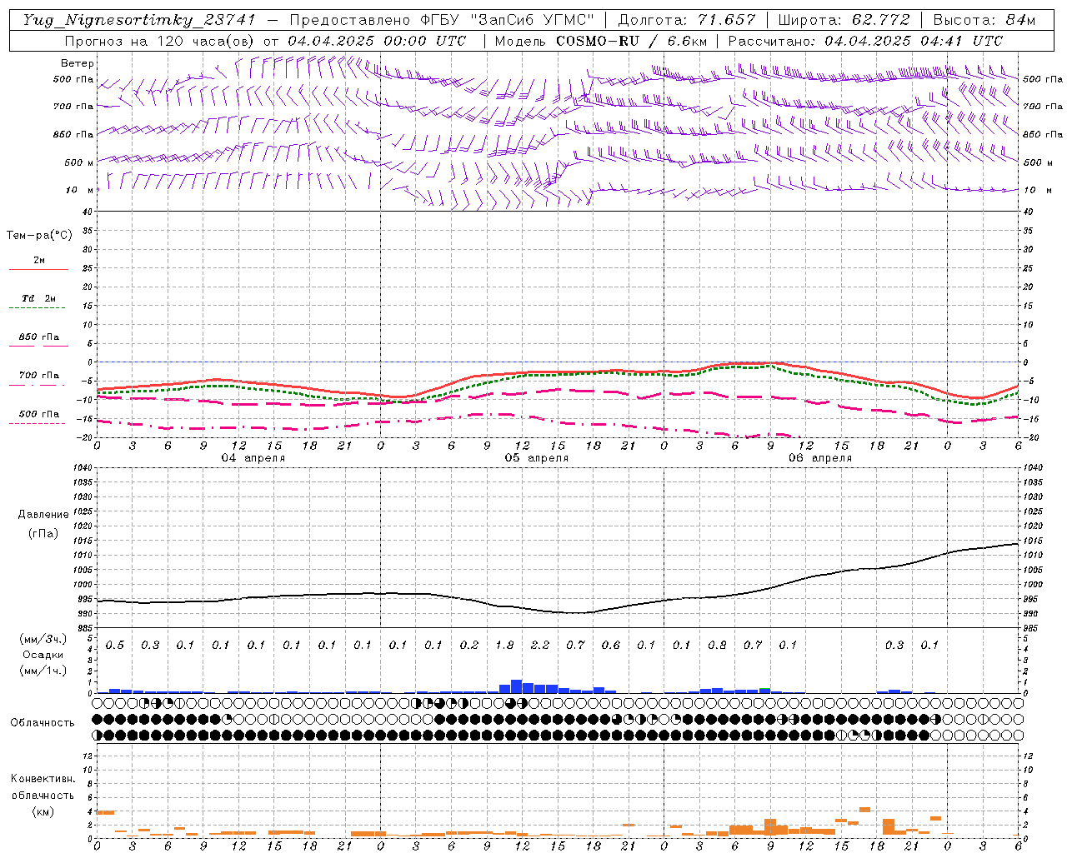
Task: Click 'Прогноз на 120 часа(ов)' header text
Action: point(161,41)
